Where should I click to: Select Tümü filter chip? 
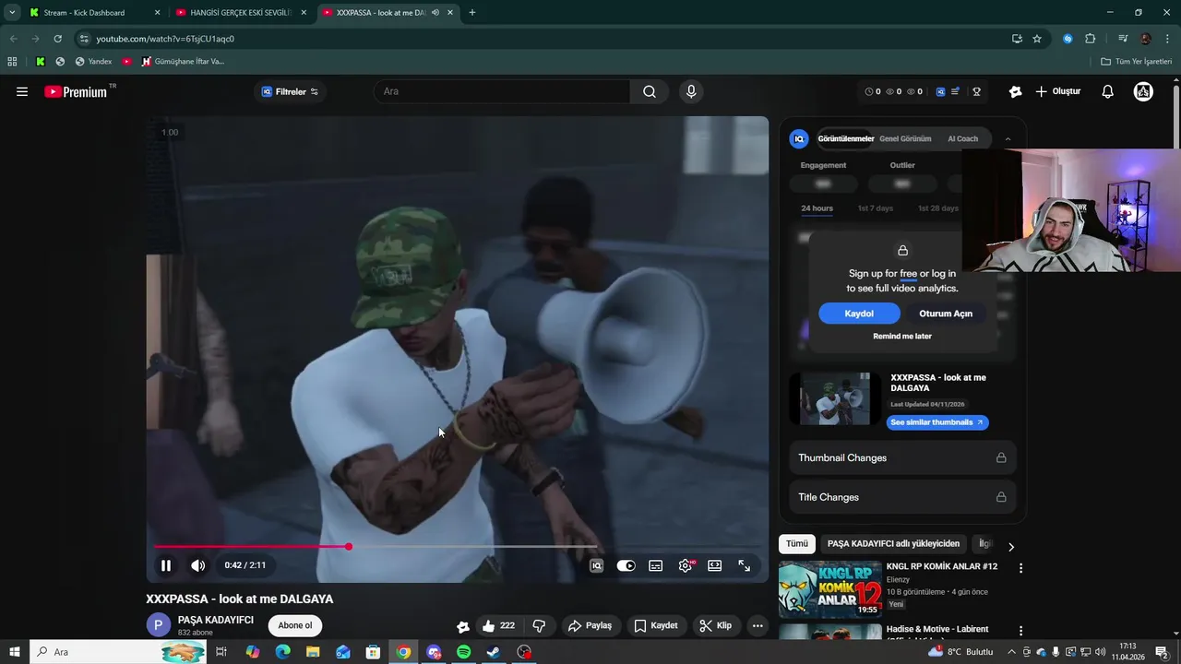pos(796,544)
